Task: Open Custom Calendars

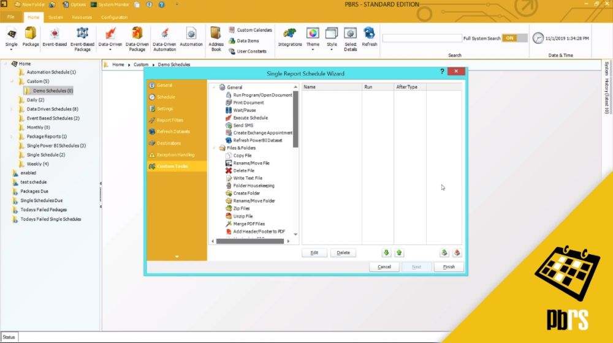Action: tap(250, 30)
